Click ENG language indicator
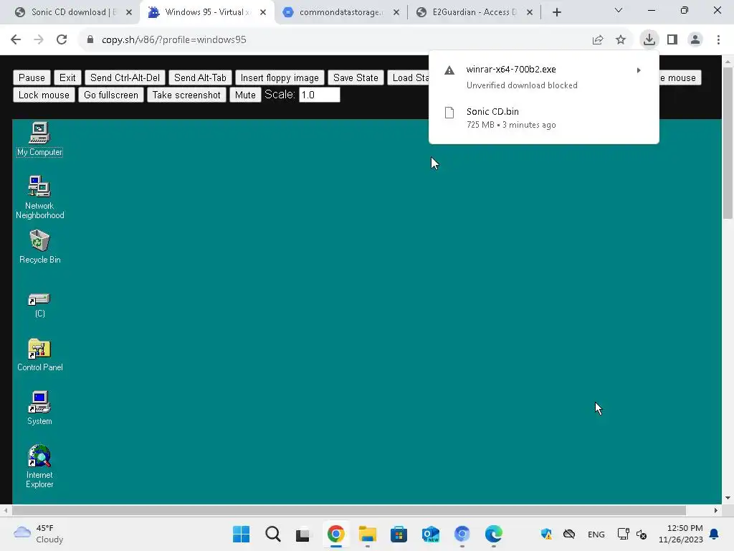 [x=596, y=534]
